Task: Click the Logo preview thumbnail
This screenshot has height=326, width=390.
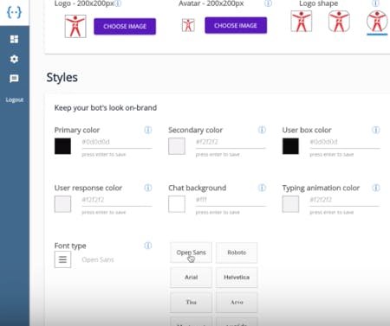Action: click(75, 26)
